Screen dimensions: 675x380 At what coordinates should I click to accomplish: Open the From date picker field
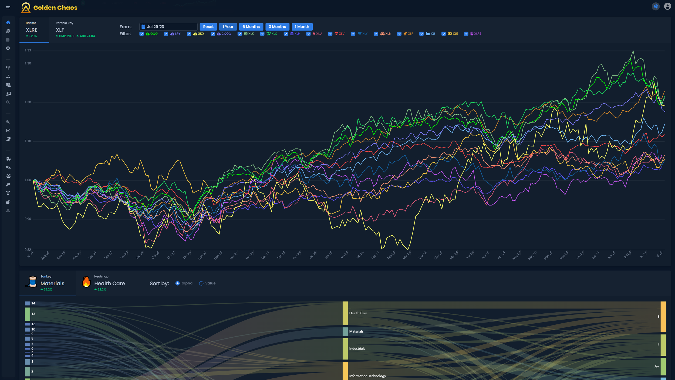[168, 26]
